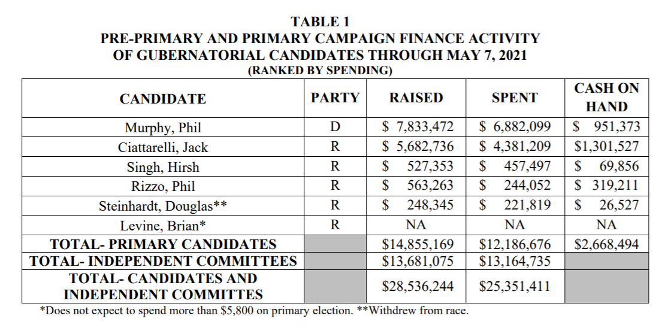This screenshot has height=331, width=665.
Task: Click the CASH ON HAND header
Action: (x=606, y=98)
